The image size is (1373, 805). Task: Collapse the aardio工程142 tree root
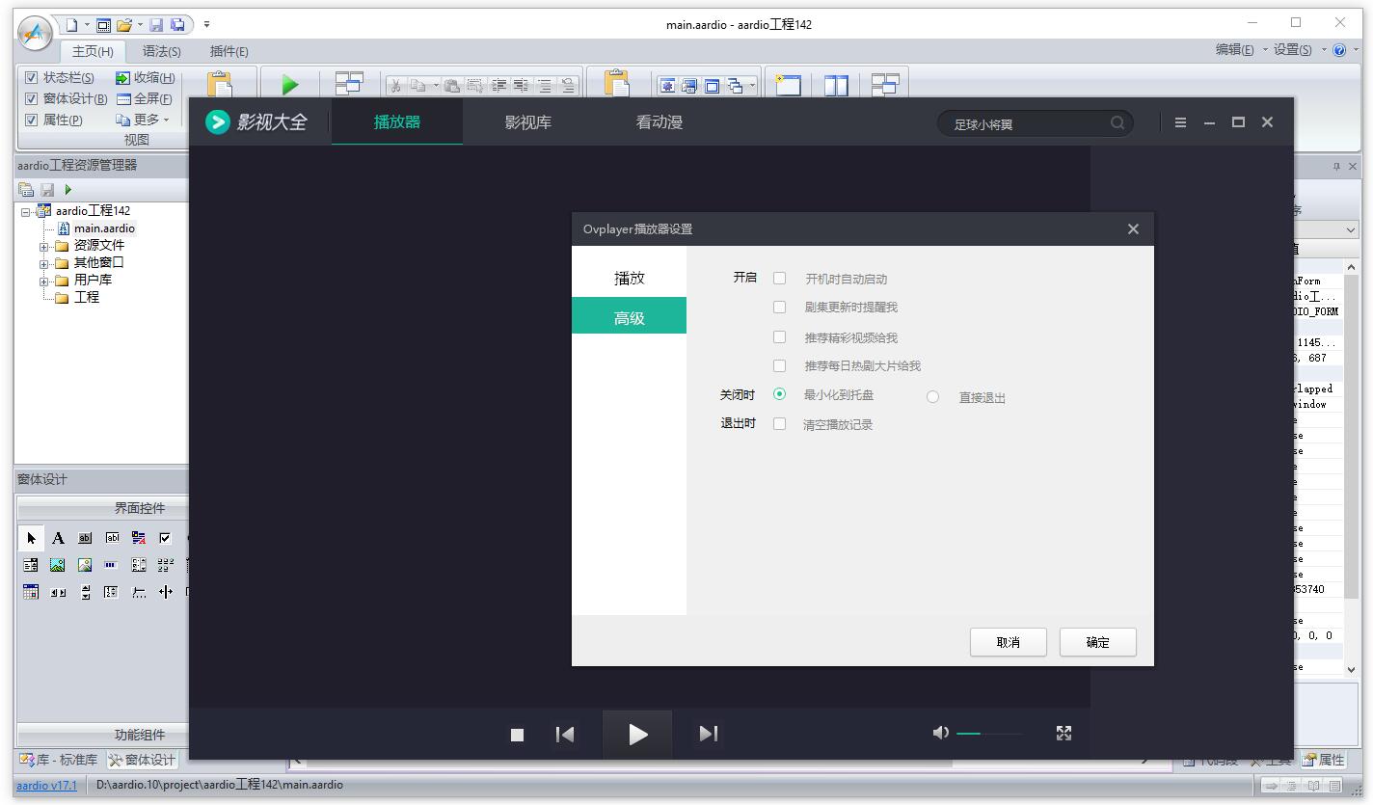[26, 212]
